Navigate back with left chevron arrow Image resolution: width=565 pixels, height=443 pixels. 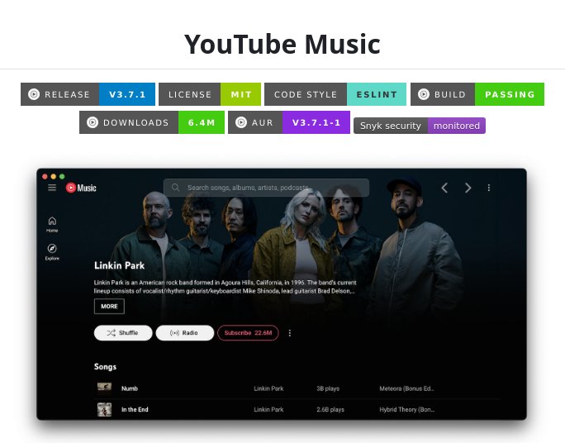444,188
